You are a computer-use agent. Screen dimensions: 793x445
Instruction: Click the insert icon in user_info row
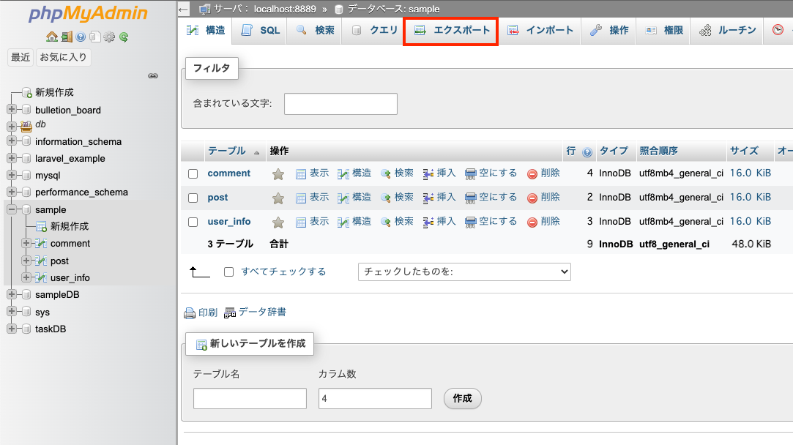(428, 222)
